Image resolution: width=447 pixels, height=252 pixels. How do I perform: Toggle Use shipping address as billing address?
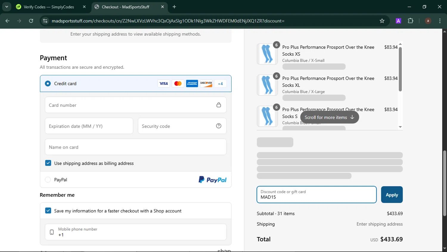pos(48,163)
